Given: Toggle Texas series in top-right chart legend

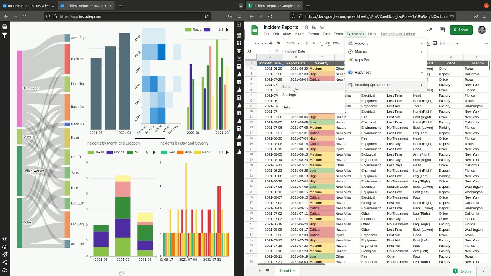Looking at the screenshot, I should click(x=193, y=30).
